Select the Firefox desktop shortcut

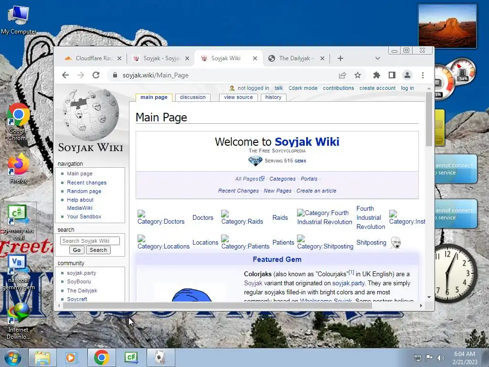coord(19,169)
